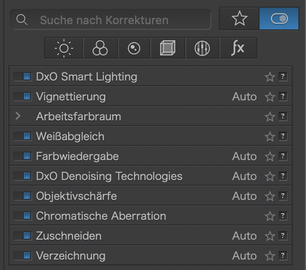This screenshot has height=270, width=306.
Task: Expand the Arbeitsfarbraum chevron
Action: tap(18, 116)
